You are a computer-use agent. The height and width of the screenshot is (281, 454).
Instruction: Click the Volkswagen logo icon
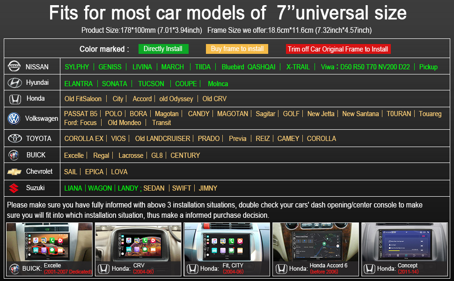(14, 118)
